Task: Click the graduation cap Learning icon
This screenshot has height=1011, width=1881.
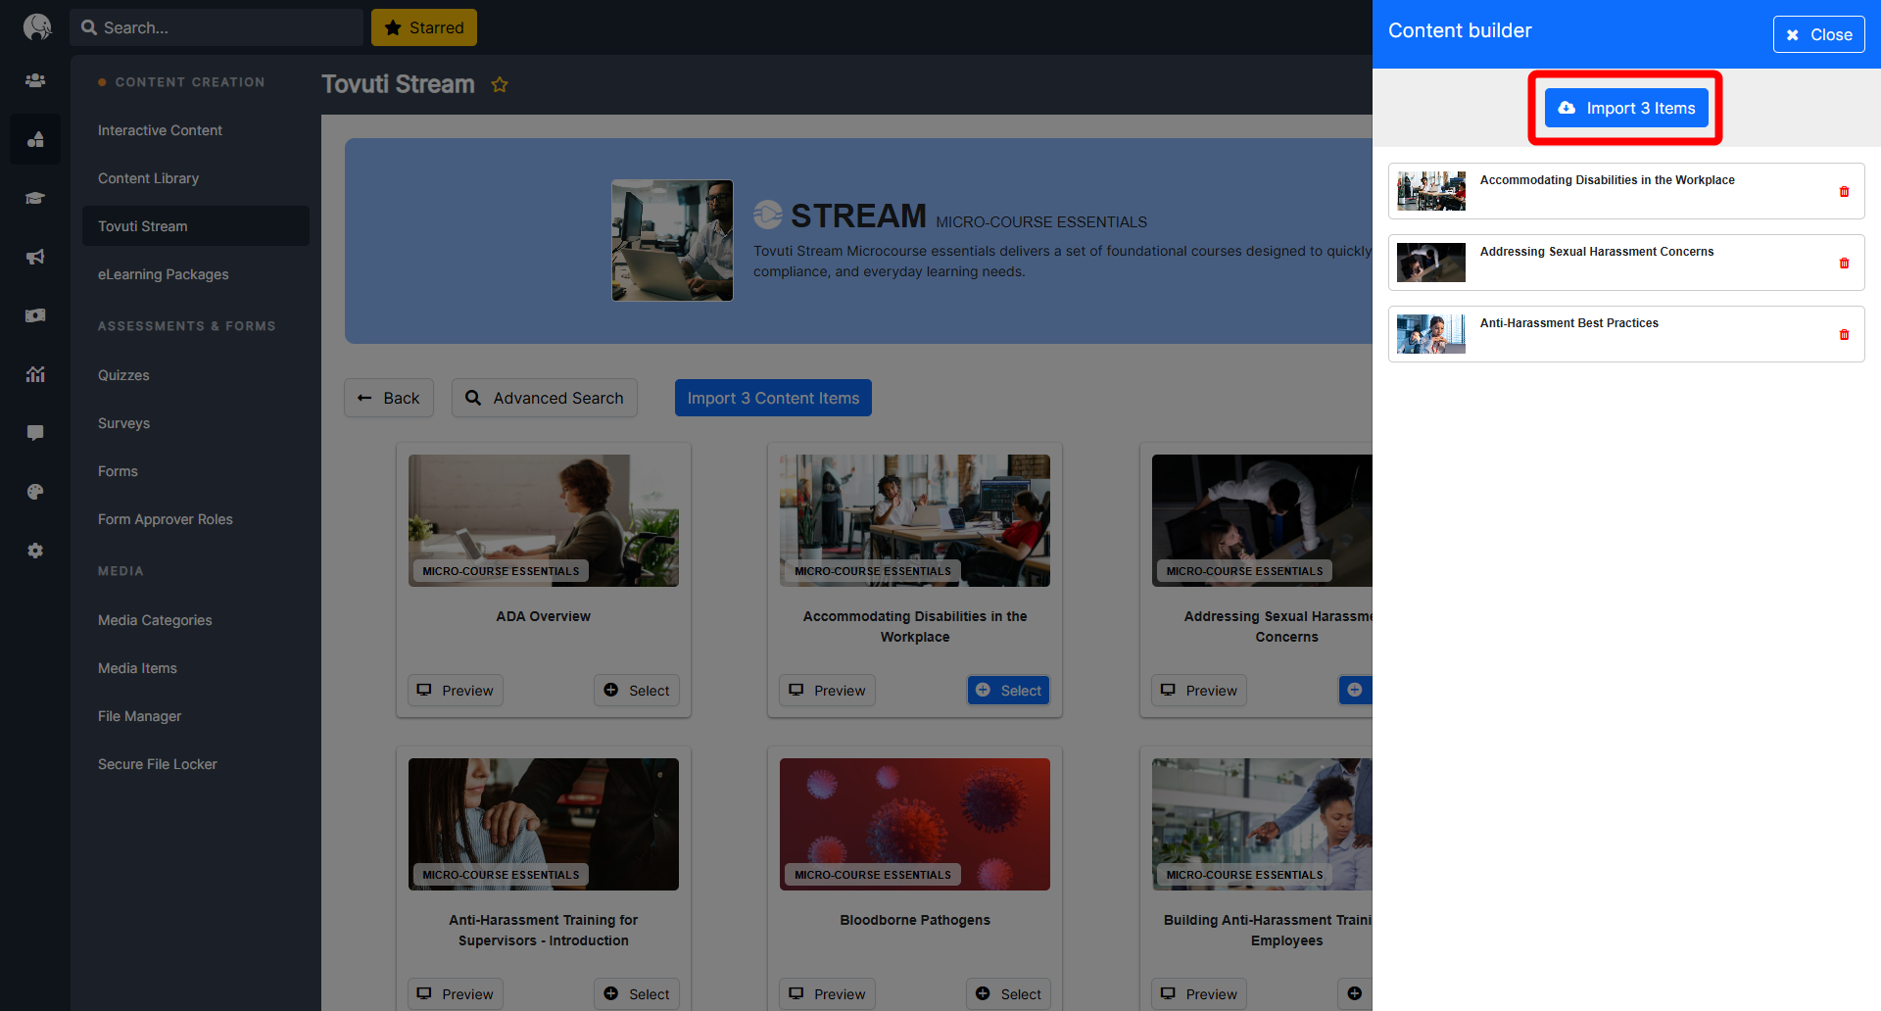Action: (35, 198)
